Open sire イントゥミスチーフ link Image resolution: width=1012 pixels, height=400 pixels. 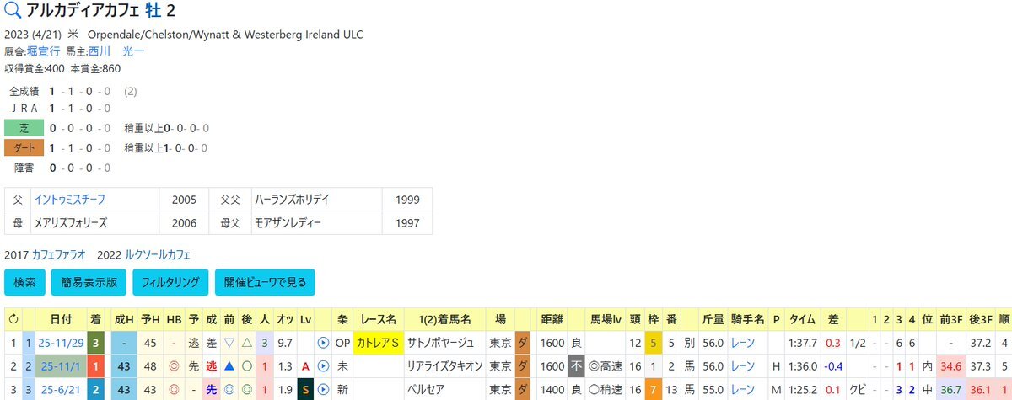coord(69,200)
